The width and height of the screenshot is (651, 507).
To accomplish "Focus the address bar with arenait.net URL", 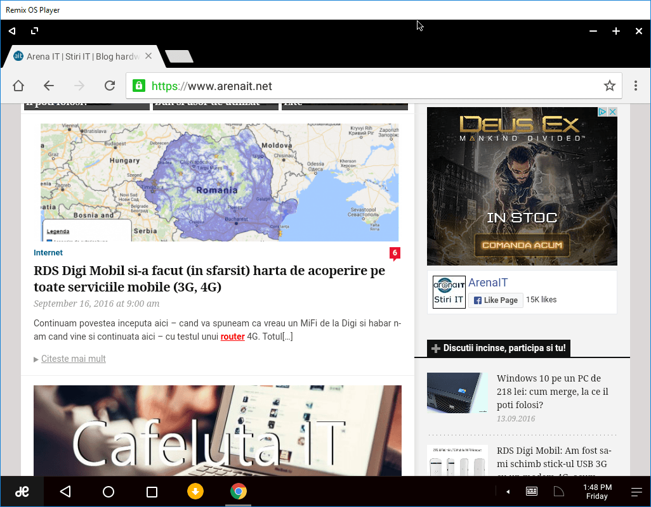I will point(374,86).
